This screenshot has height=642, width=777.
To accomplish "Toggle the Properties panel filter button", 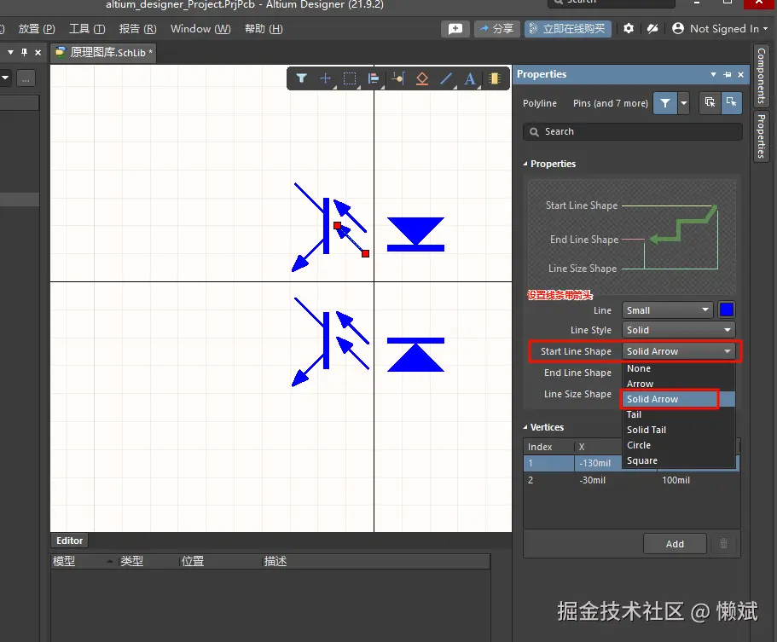I will click(x=665, y=103).
